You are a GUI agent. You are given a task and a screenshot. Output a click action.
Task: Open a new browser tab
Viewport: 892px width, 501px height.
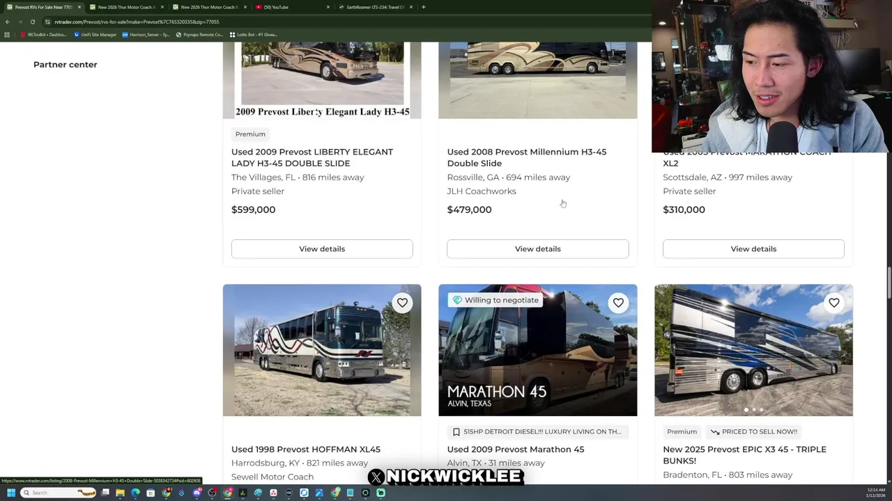(423, 7)
